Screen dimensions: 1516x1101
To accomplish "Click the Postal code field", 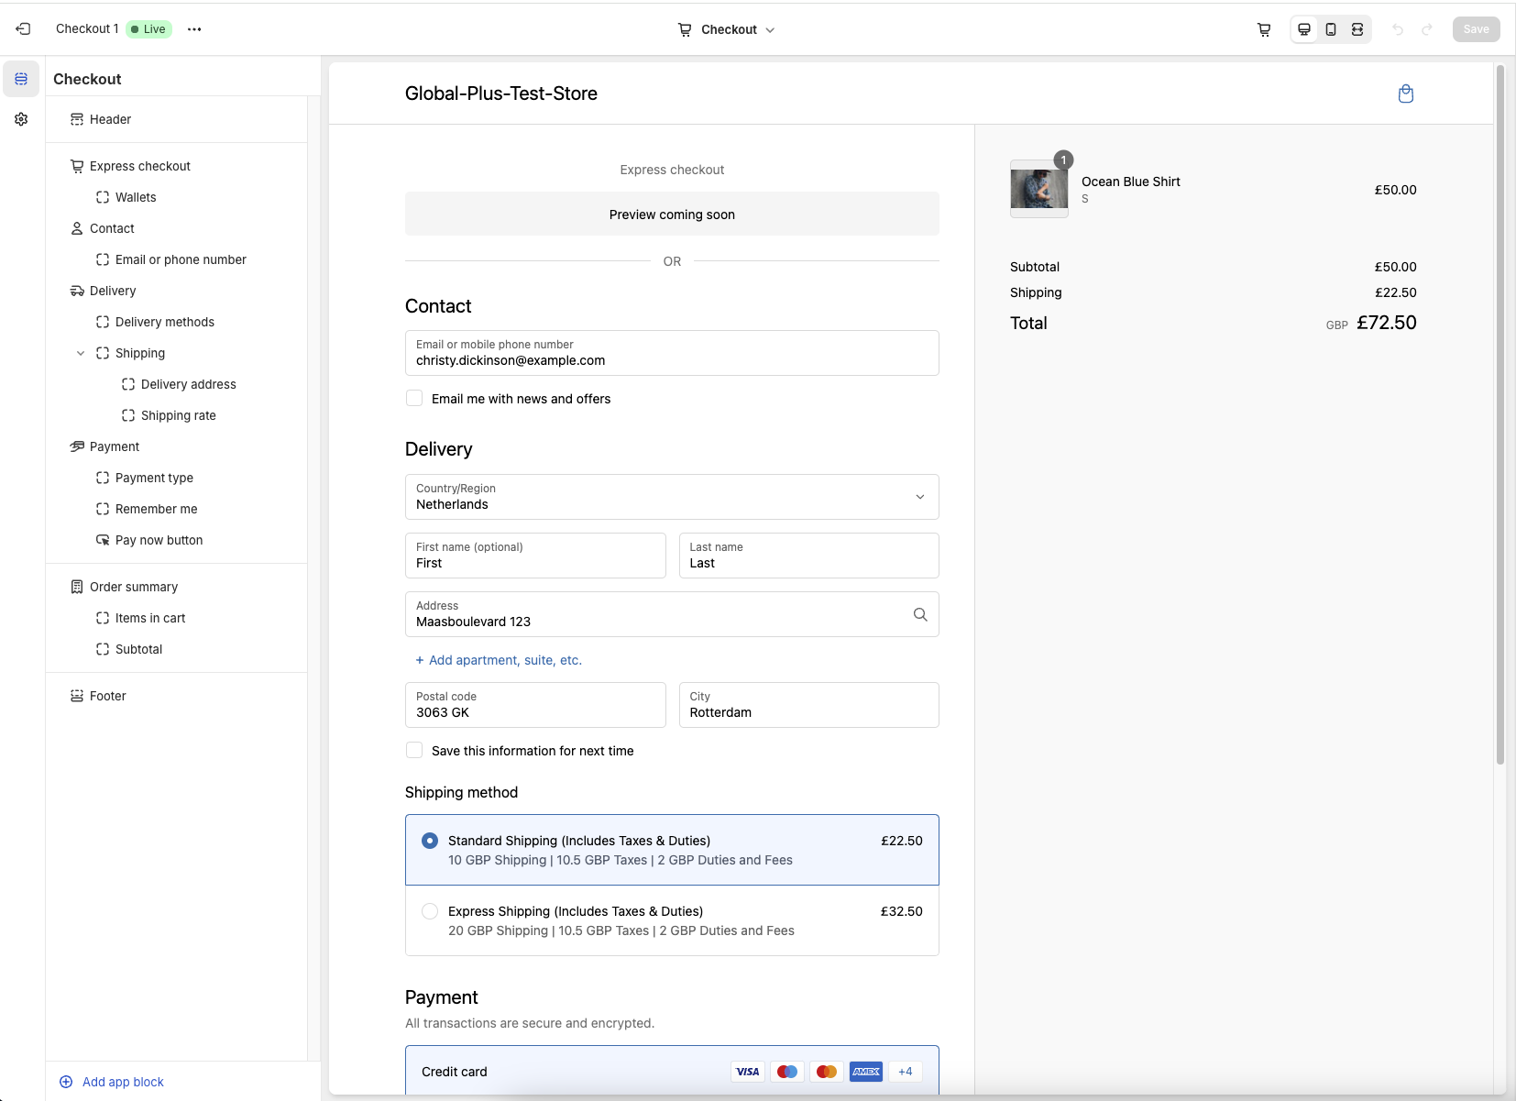I will tap(535, 705).
